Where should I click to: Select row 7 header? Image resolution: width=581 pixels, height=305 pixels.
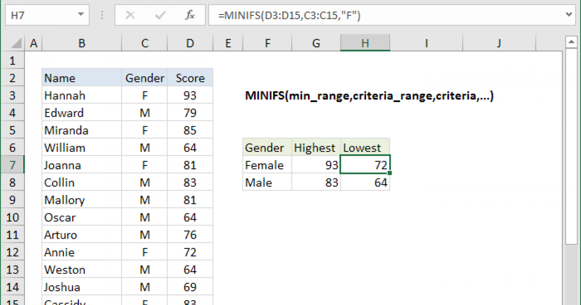(13, 165)
